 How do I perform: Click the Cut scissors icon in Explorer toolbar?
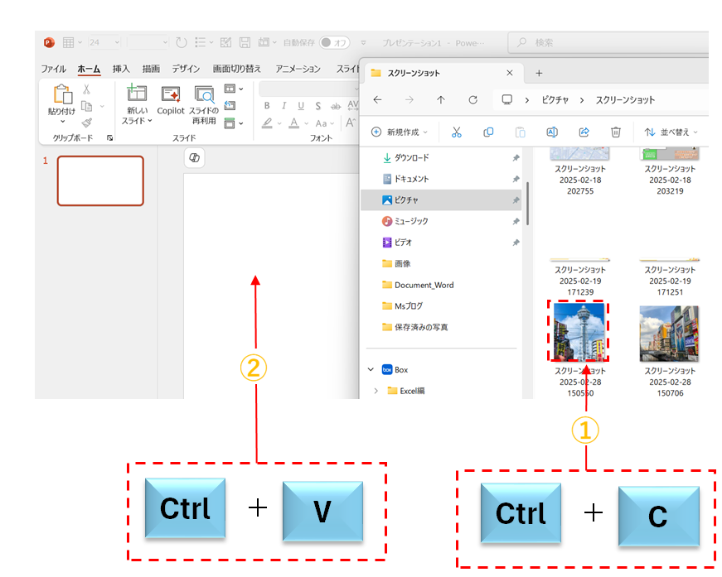pyautogui.click(x=456, y=132)
